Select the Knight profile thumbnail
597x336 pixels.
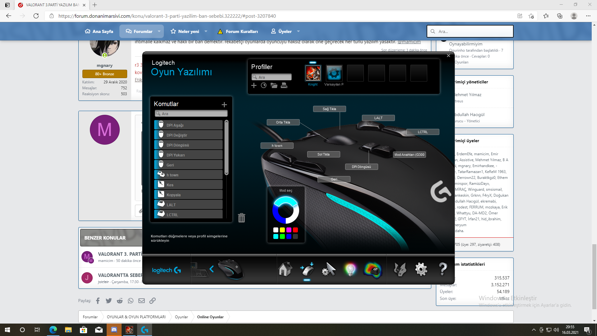pos(313,73)
